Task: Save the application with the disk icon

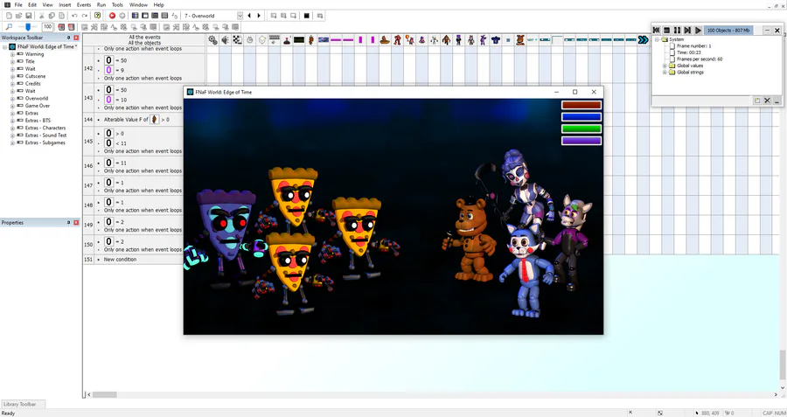Action: click(29, 16)
